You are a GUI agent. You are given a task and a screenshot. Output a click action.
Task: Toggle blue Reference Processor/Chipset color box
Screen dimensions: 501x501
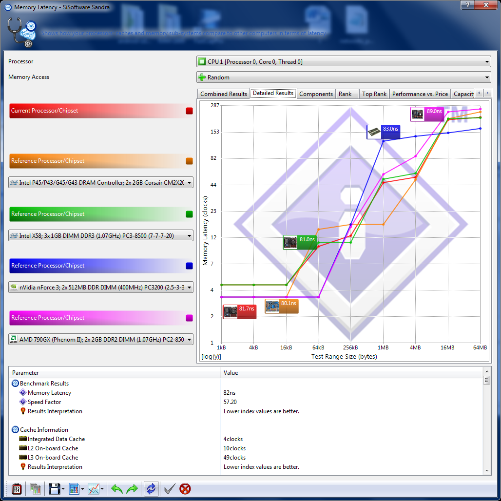tap(190, 266)
